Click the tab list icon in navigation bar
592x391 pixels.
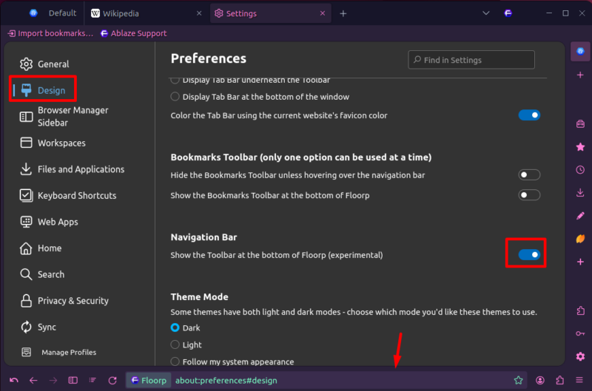92,381
